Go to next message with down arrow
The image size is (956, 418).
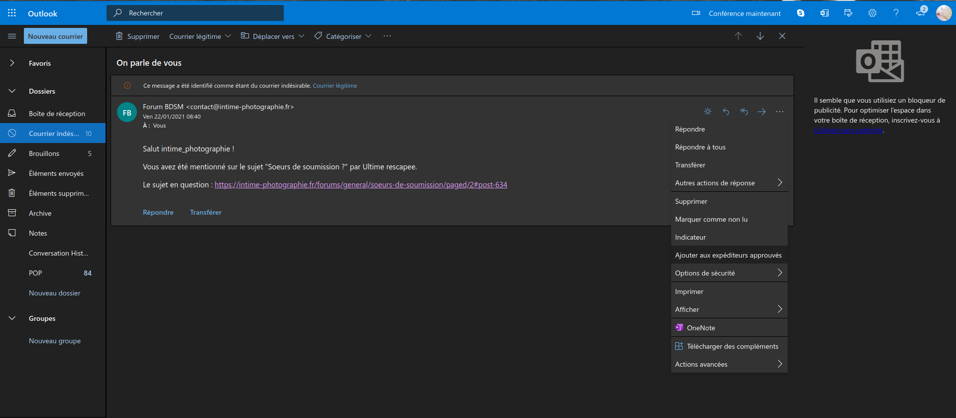[760, 36]
